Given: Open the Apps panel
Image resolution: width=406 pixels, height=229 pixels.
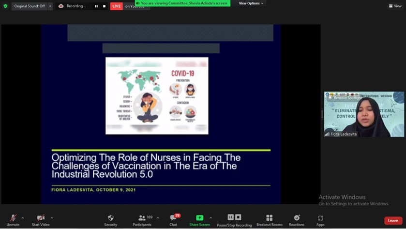Looking at the screenshot, I should click(320, 220).
